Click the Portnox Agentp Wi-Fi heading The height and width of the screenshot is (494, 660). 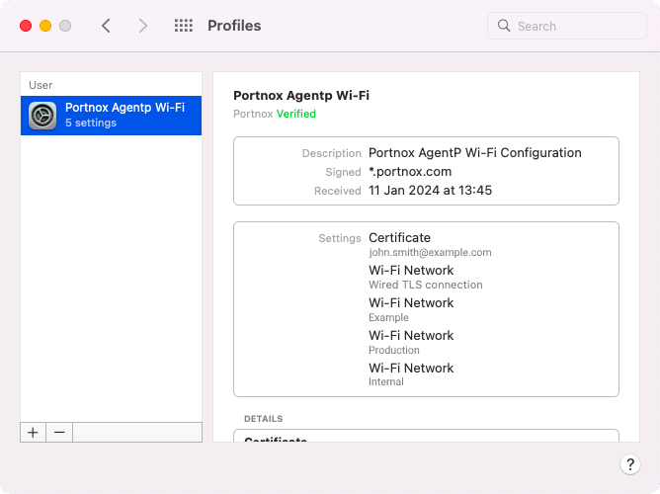point(301,96)
